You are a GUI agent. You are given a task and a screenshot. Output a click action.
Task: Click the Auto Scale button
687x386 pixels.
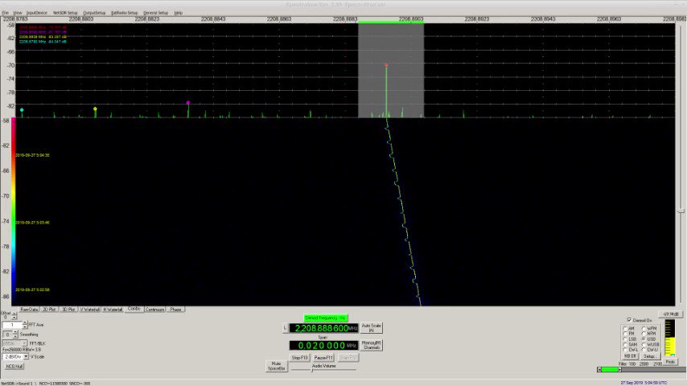371,328
